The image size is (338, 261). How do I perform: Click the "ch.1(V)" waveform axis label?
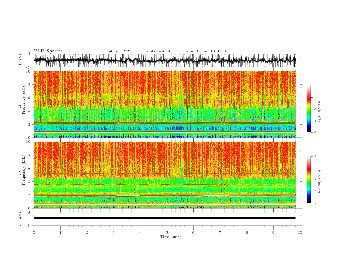[20, 61]
